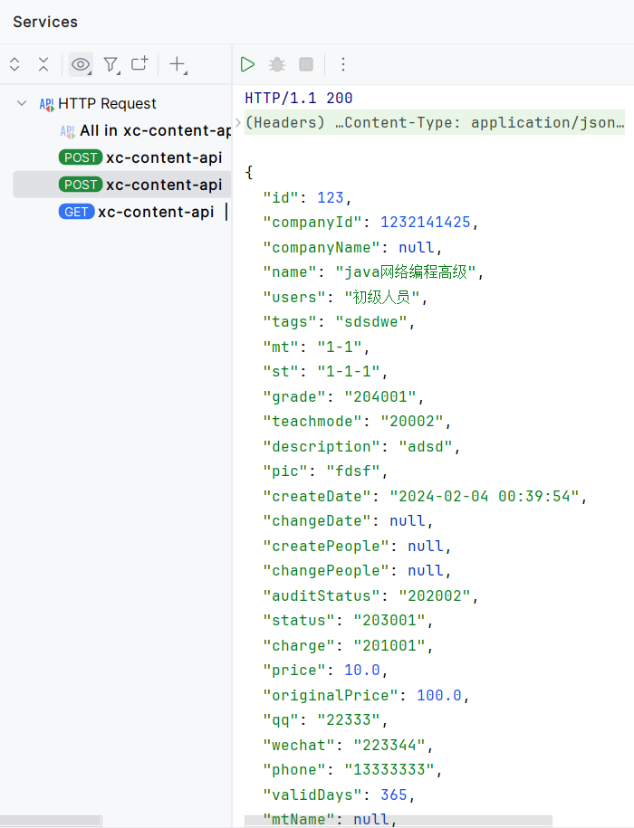This screenshot has width=634, height=828.
Task: Click the bottom horizontal scrollbar of response
Action: tap(399, 821)
